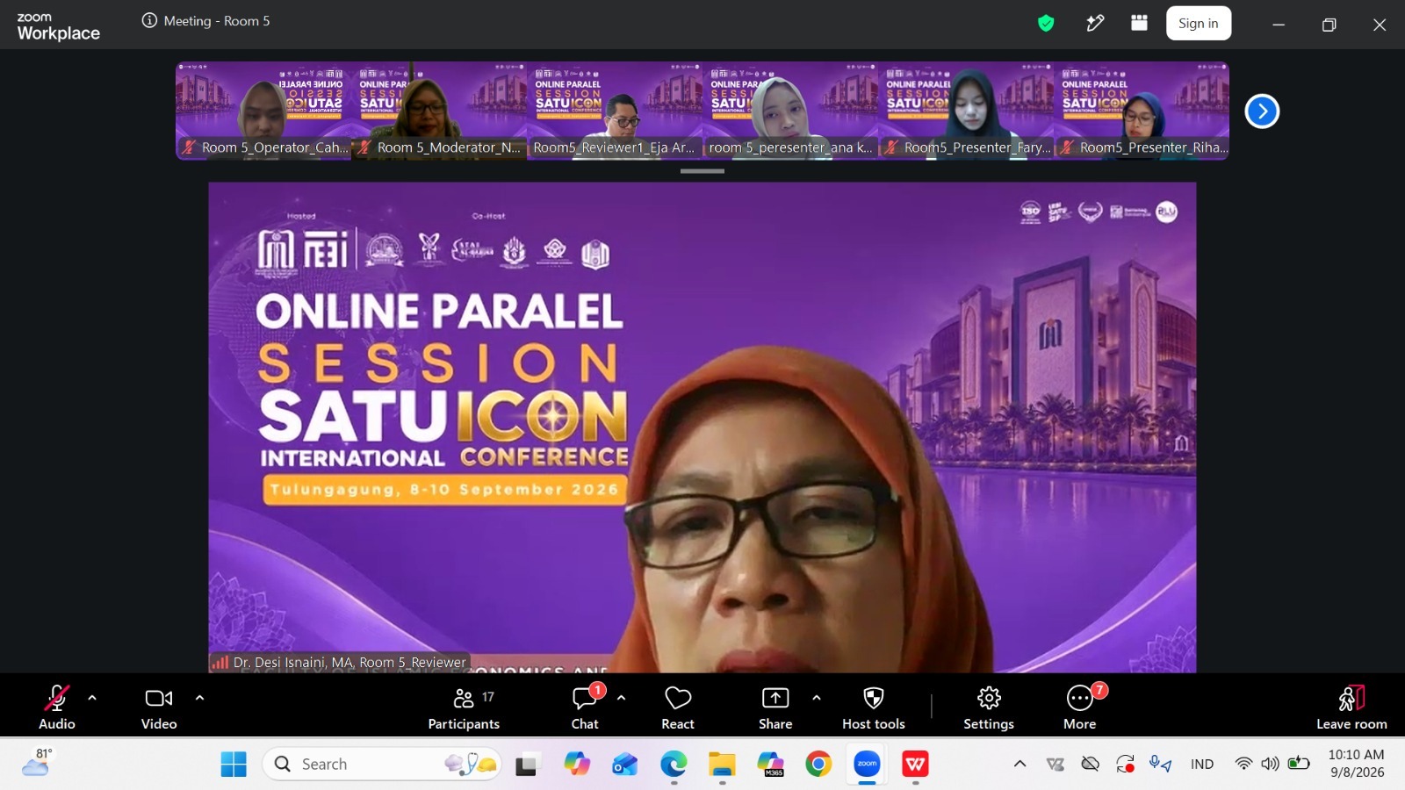
Task: Check the green encryption shield icon
Action: pos(1046,24)
